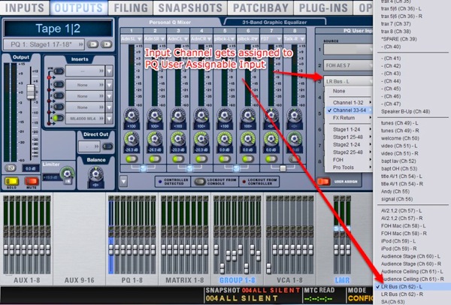The height and width of the screenshot is (305, 451).
Task: Turn off PQ channel 1 on switch
Action: click(x=132, y=159)
